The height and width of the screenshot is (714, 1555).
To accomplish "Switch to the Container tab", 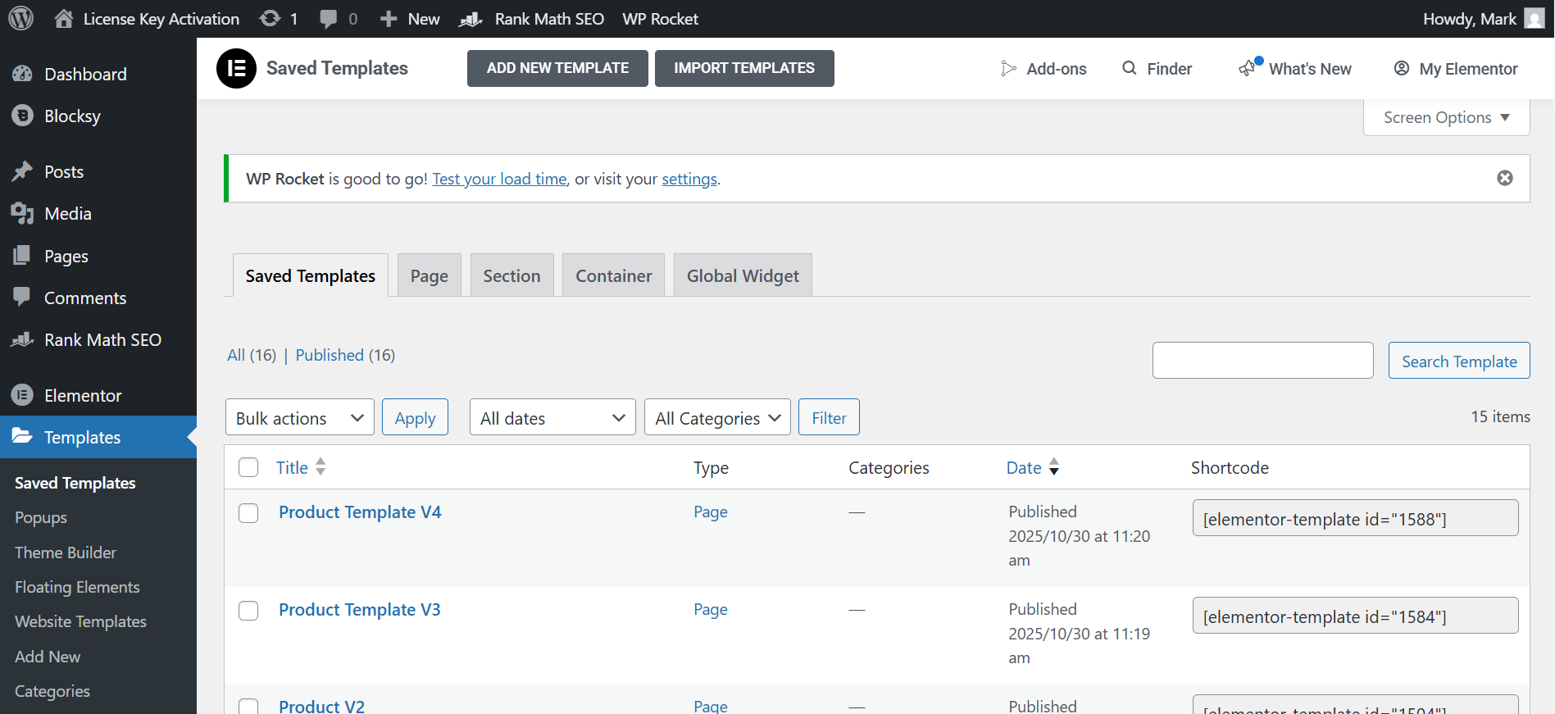I will pyautogui.click(x=614, y=275).
